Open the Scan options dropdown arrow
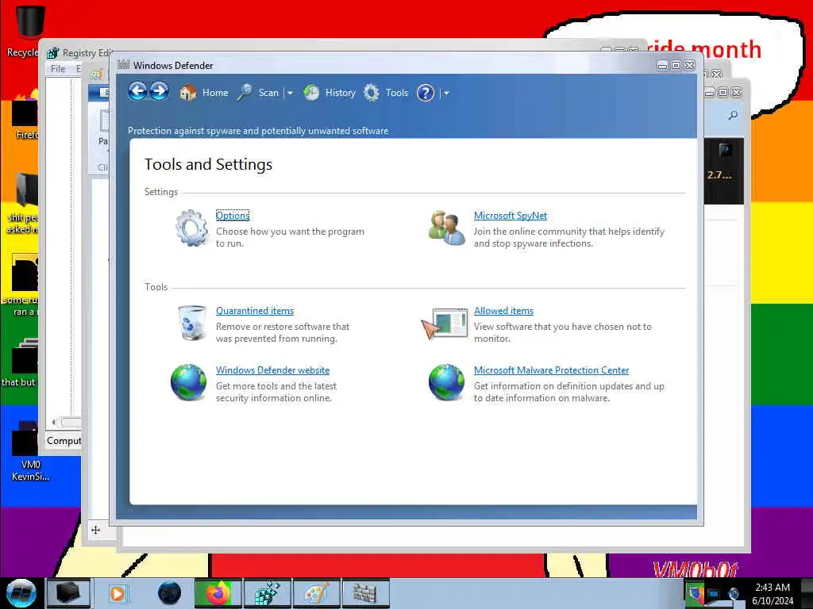813x609 pixels. [x=291, y=94]
